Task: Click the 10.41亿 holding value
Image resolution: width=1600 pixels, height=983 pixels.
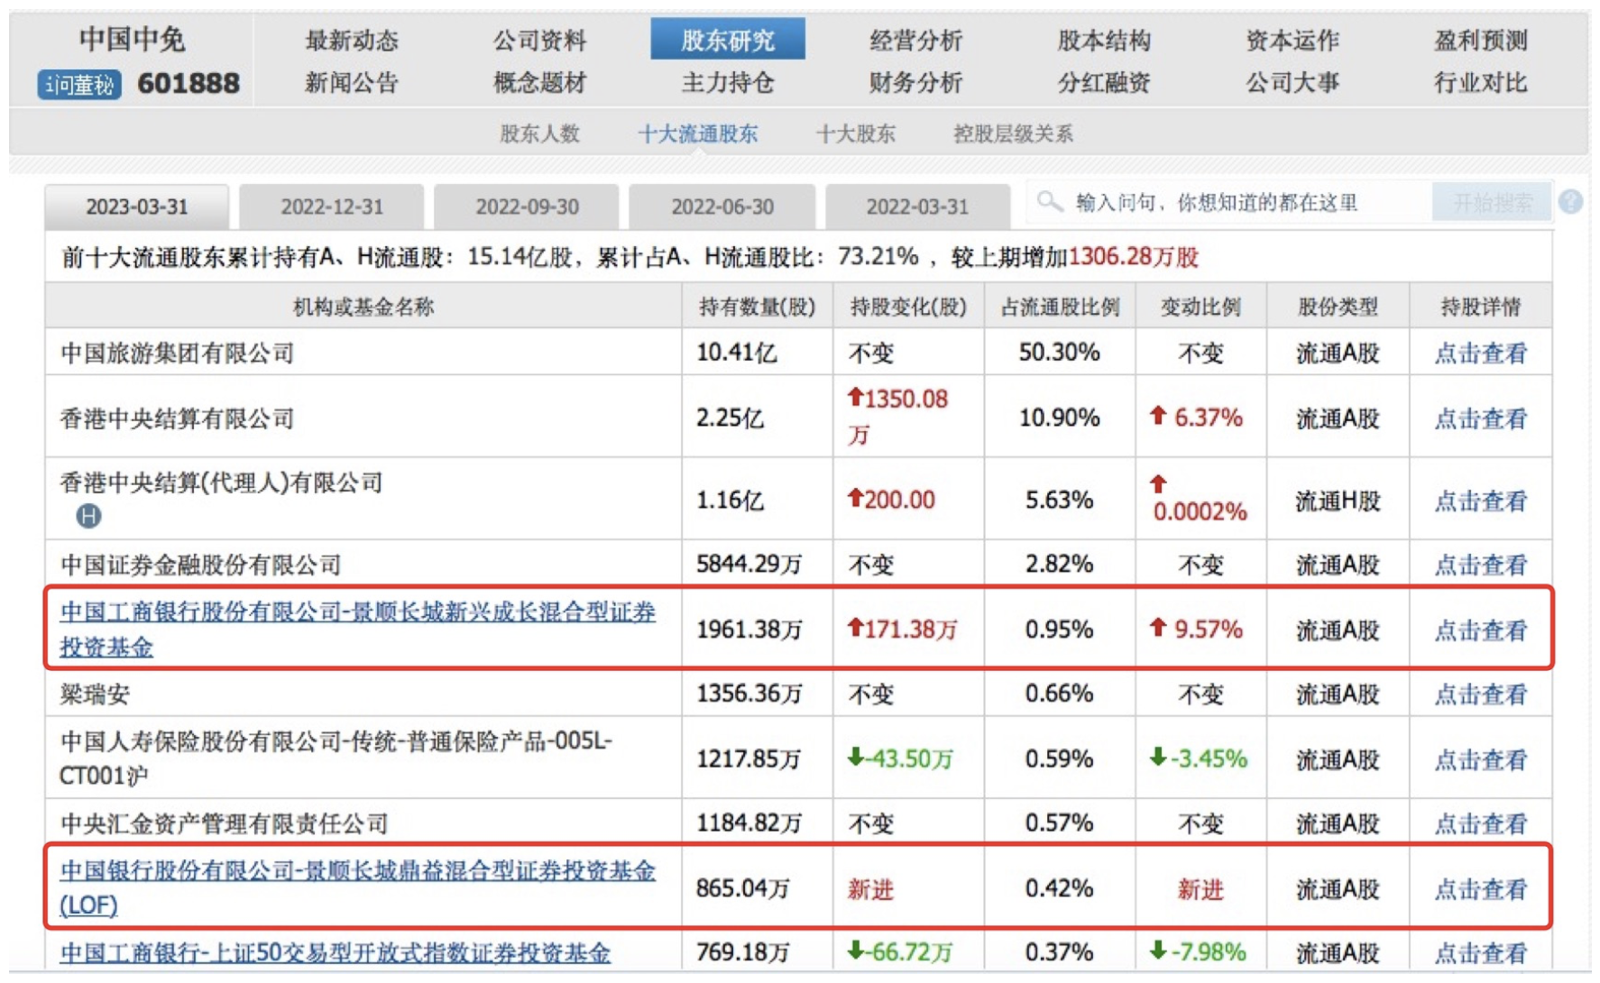Action: coord(737,353)
